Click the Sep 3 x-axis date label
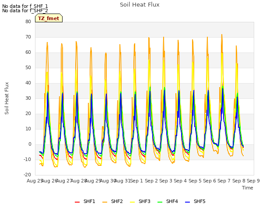This screenshot has height=210, width=280. pyautogui.click(x=166, y=181)
